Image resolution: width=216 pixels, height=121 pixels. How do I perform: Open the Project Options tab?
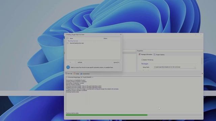(159, 54)
